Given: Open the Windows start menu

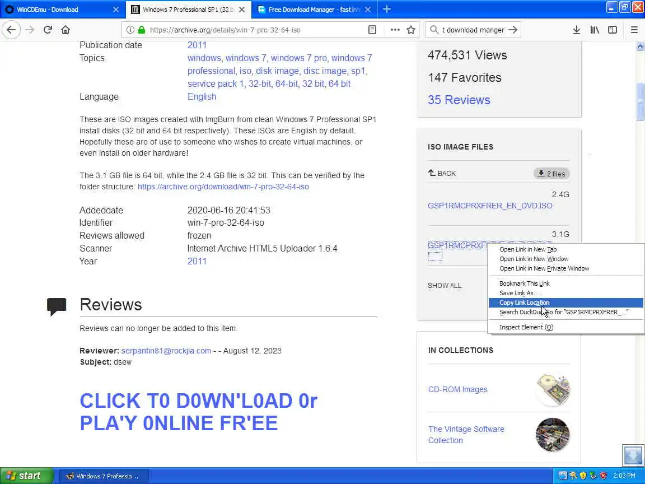Looking at the screenshot, I should click(x=26, y=476).
